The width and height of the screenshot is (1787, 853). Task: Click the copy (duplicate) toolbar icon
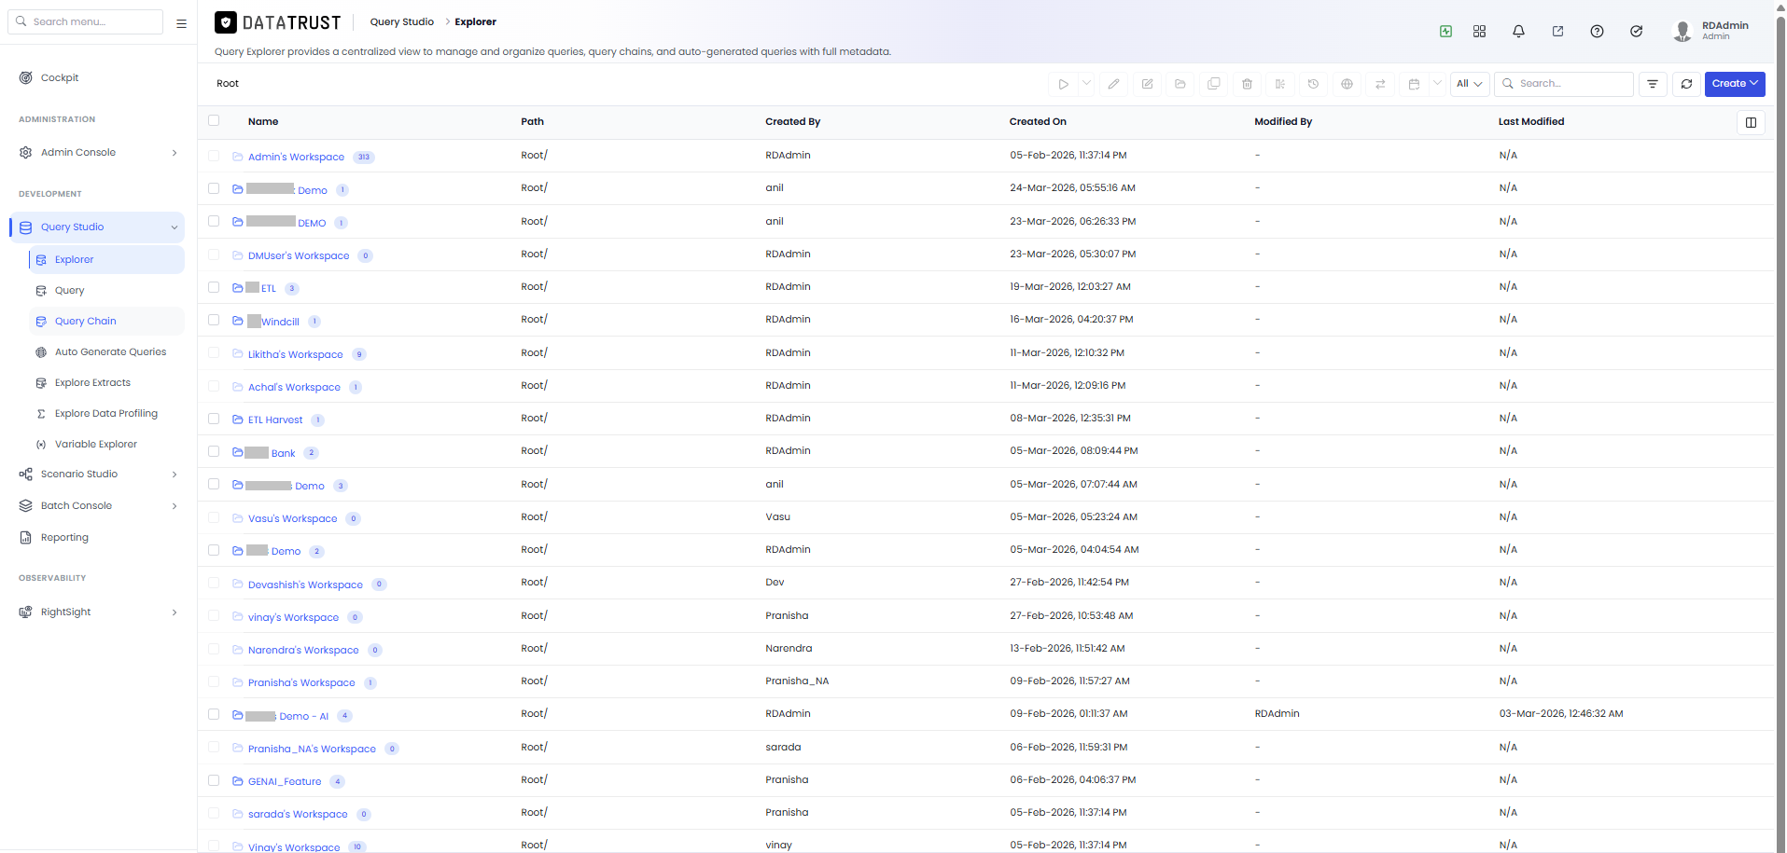[1214, 84]
